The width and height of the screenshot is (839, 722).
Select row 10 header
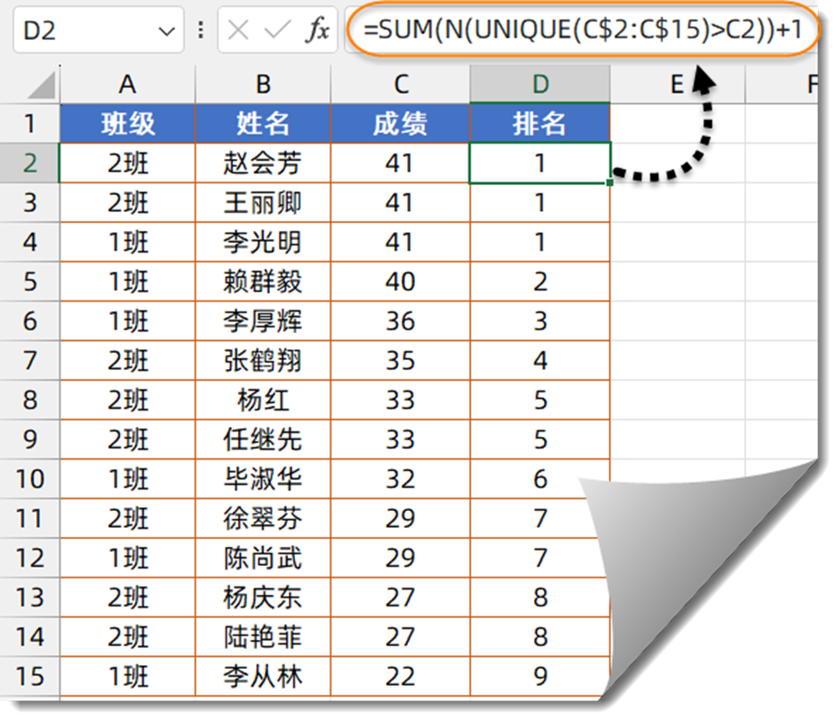pos(30,479)
